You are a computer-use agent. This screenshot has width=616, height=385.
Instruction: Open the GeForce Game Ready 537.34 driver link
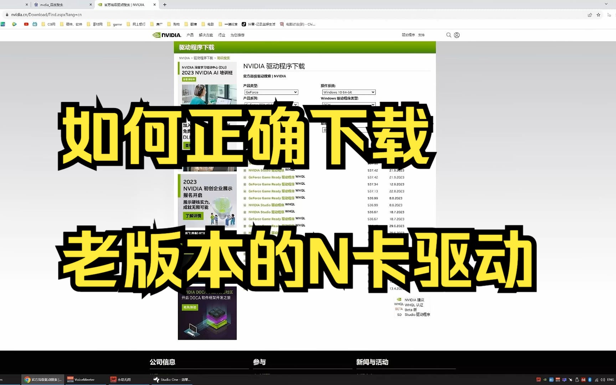(272, 184)
